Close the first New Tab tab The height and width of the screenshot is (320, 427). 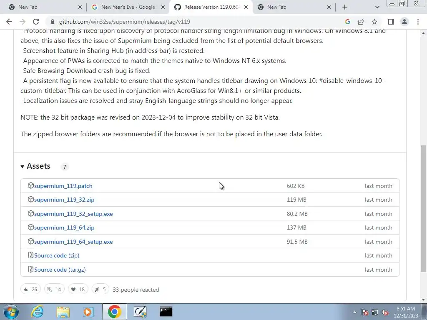point(80,7)
